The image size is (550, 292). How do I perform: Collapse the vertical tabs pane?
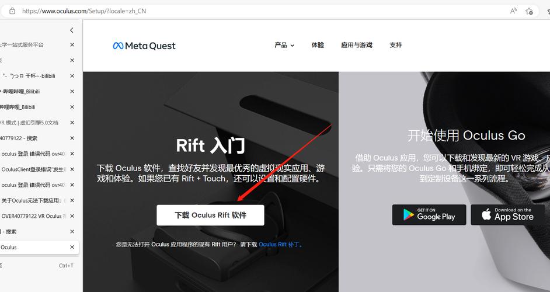click(x=72, y=30)
